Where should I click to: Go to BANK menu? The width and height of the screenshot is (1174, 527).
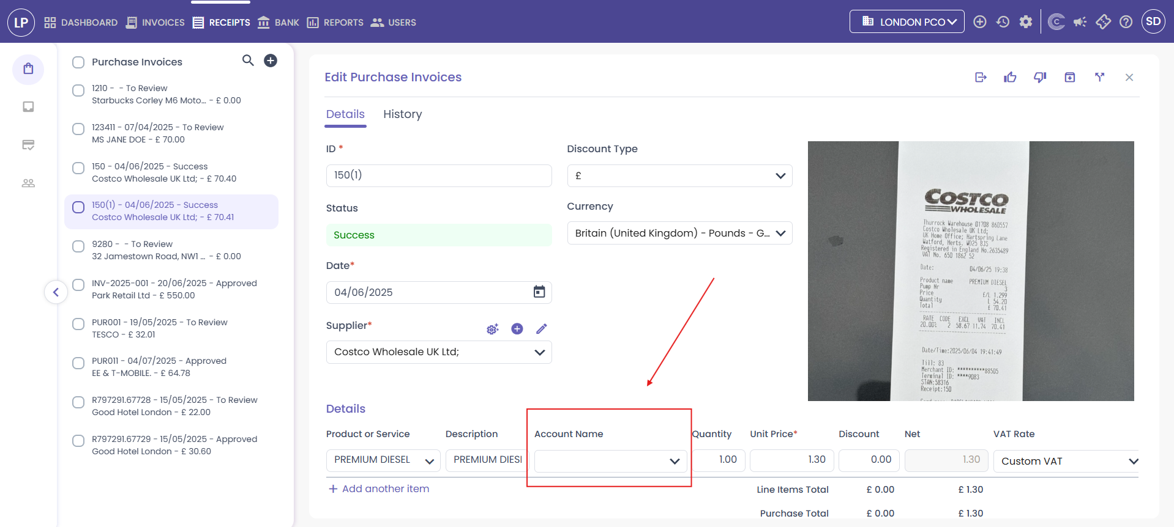279,23
